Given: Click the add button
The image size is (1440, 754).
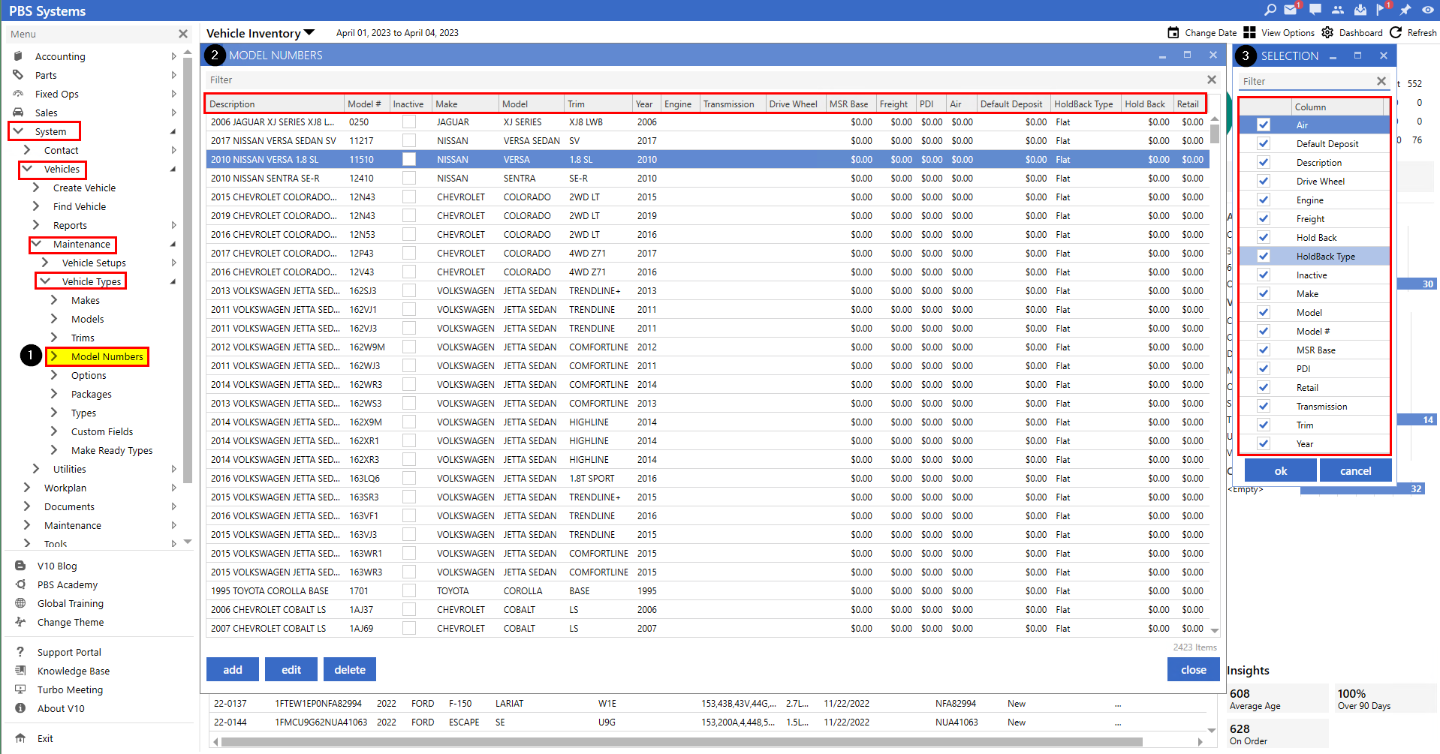Looking at the screenshot, I should [233, 669].
